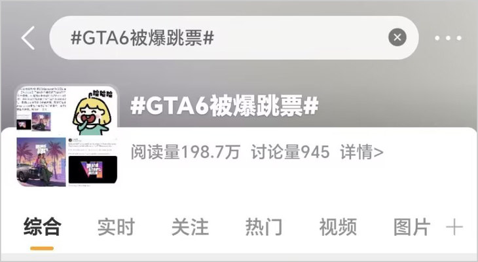478x262 pixels.
Task: Open the laughing cartoon girl image
Action: [x=92, y=111]
